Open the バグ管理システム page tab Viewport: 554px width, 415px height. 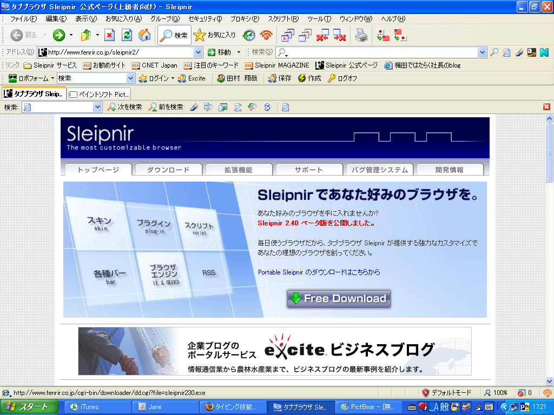[379, 170]
